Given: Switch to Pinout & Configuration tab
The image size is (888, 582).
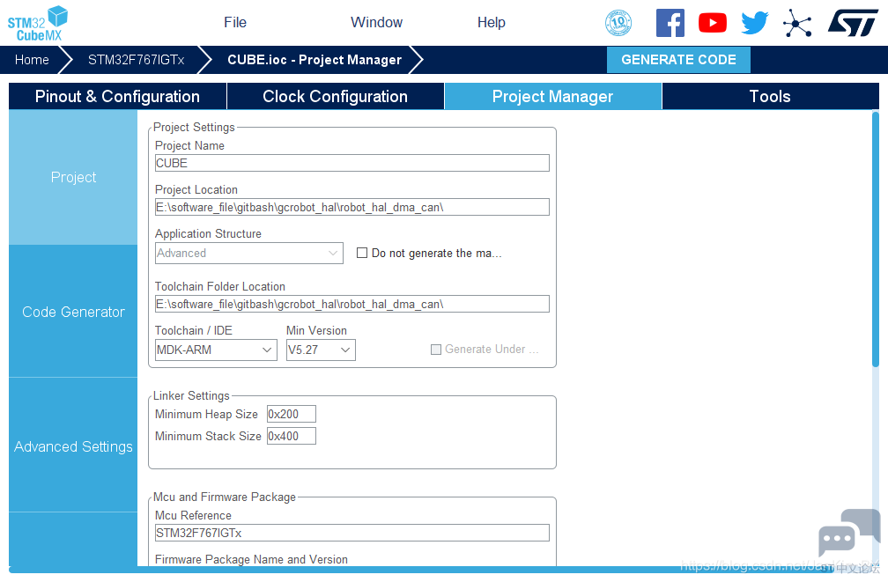Looking at the screenshot, I should click(x=117, y=96).
